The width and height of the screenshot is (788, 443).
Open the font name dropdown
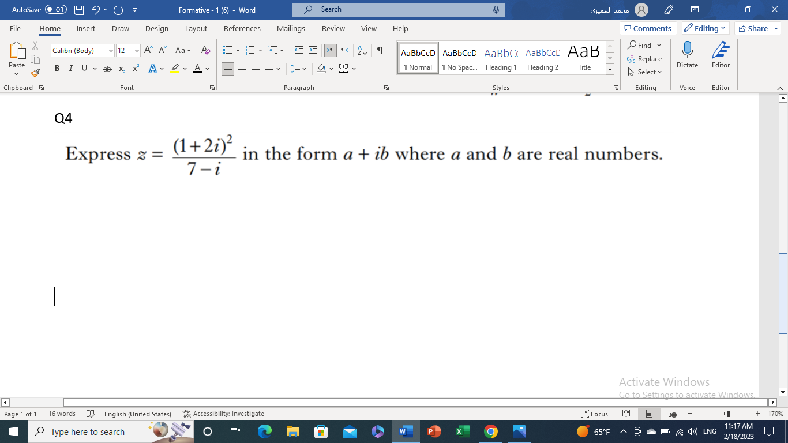pos(111,51)
